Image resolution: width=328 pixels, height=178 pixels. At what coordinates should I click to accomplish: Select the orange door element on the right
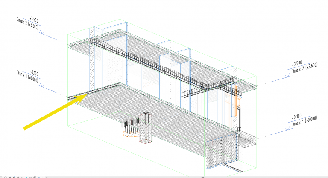(x=236, y=100)
